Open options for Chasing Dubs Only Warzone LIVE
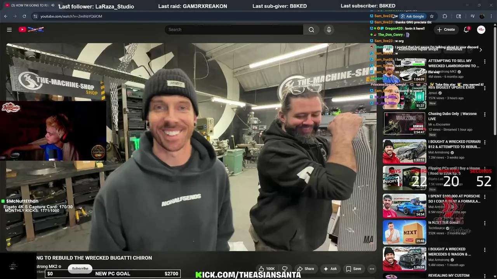This screenshot has height=279, width=497. click(485, 115)
